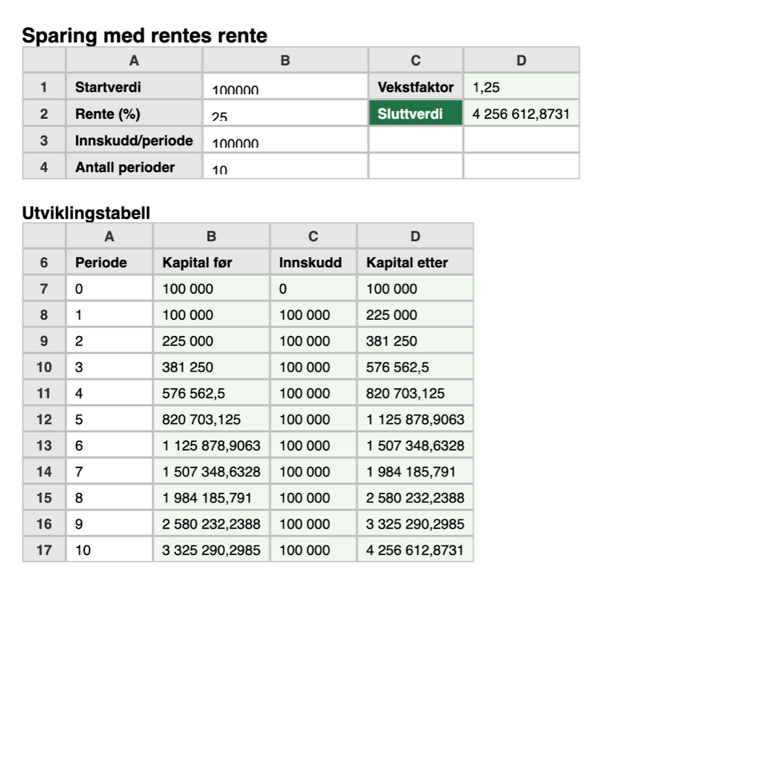Click Kapital før value 820 703,125
Image resolution: width=761 pixels, height=780 pixels.
click(211, 420)
